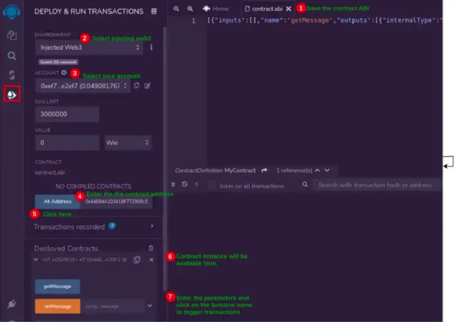
Task: Enable listen on all transactions checkbox
Action: coord(212,185)
